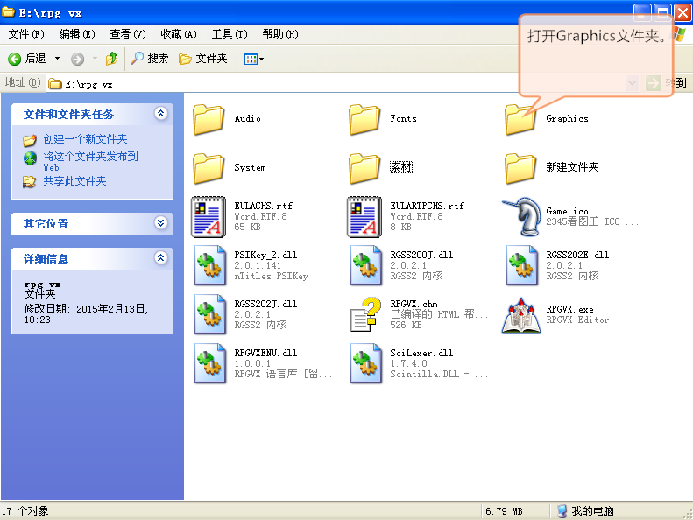Click 将这个文件夹发布到 Web link
The image size is (693, 520).
90,161
